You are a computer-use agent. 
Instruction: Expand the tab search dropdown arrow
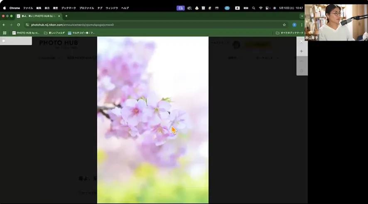point(302,16)
